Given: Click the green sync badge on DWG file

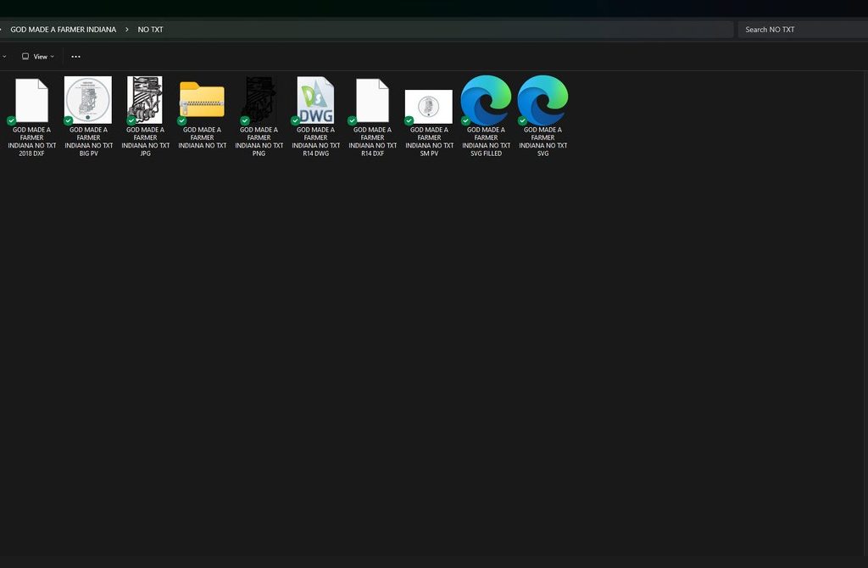Looking at the screenshot, I should coord(295,120).
